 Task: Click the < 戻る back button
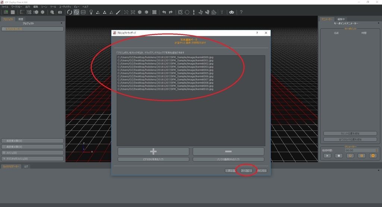tap(231, 171)
